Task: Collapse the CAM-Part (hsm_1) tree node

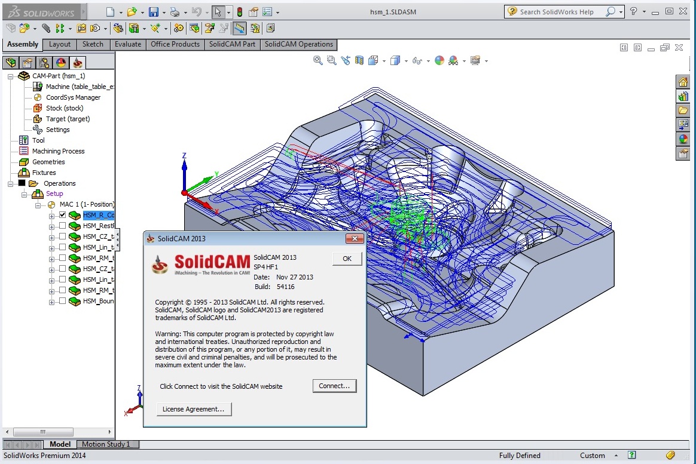Action: 10,76
